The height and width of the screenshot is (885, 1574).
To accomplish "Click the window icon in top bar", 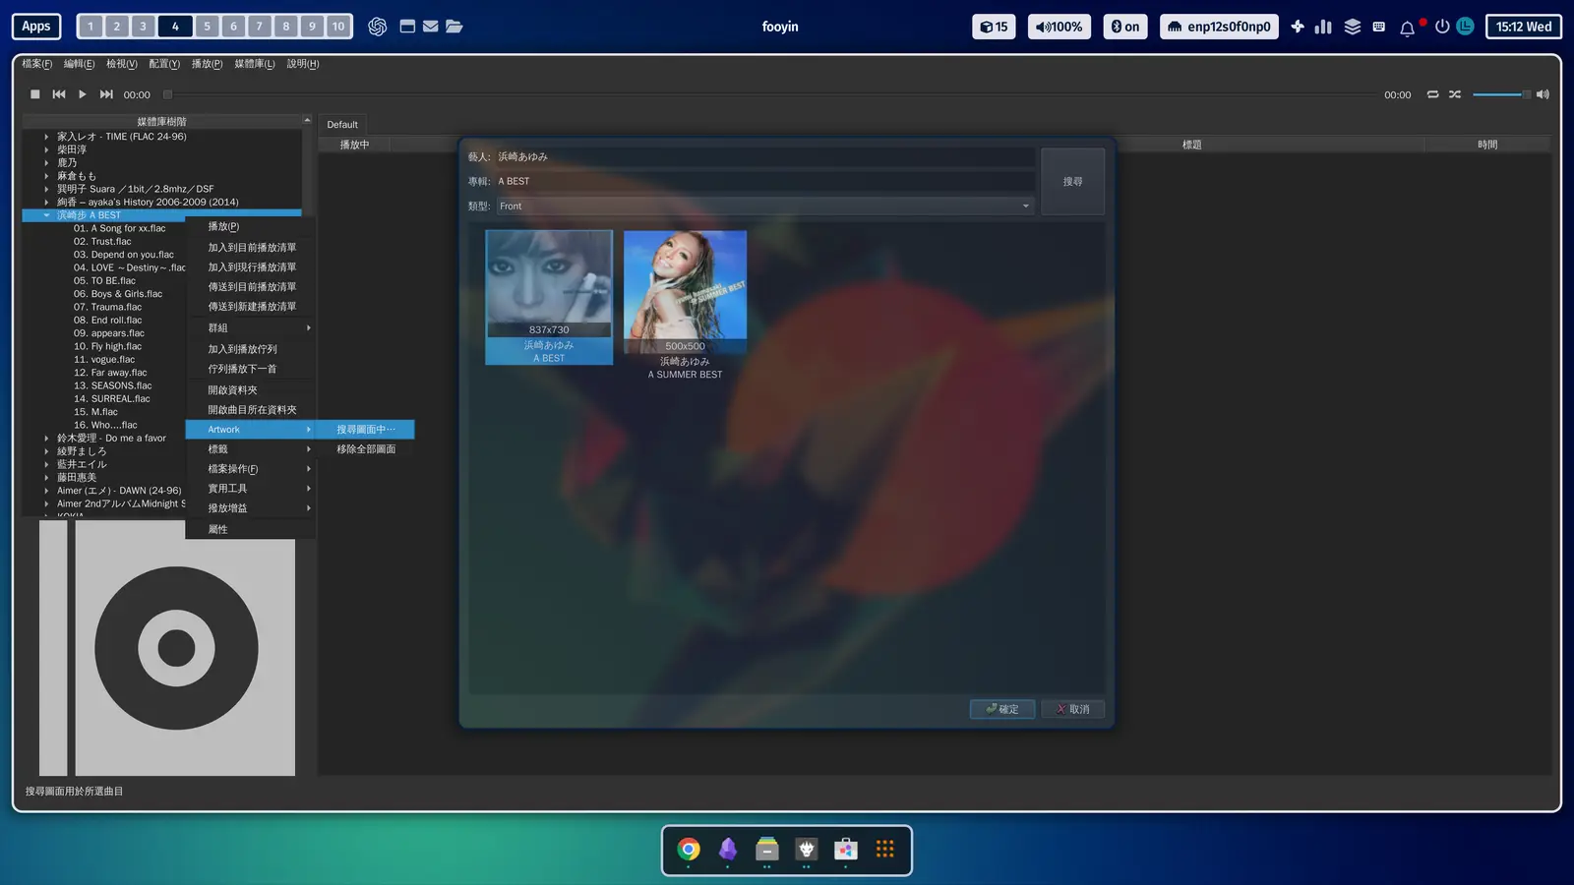I will (x=407, y=27).
